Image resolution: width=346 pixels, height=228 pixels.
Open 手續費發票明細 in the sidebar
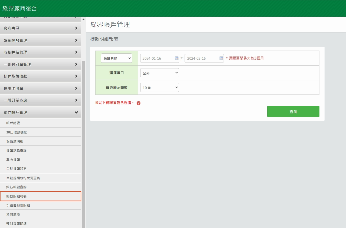click(x=41, y=205)
